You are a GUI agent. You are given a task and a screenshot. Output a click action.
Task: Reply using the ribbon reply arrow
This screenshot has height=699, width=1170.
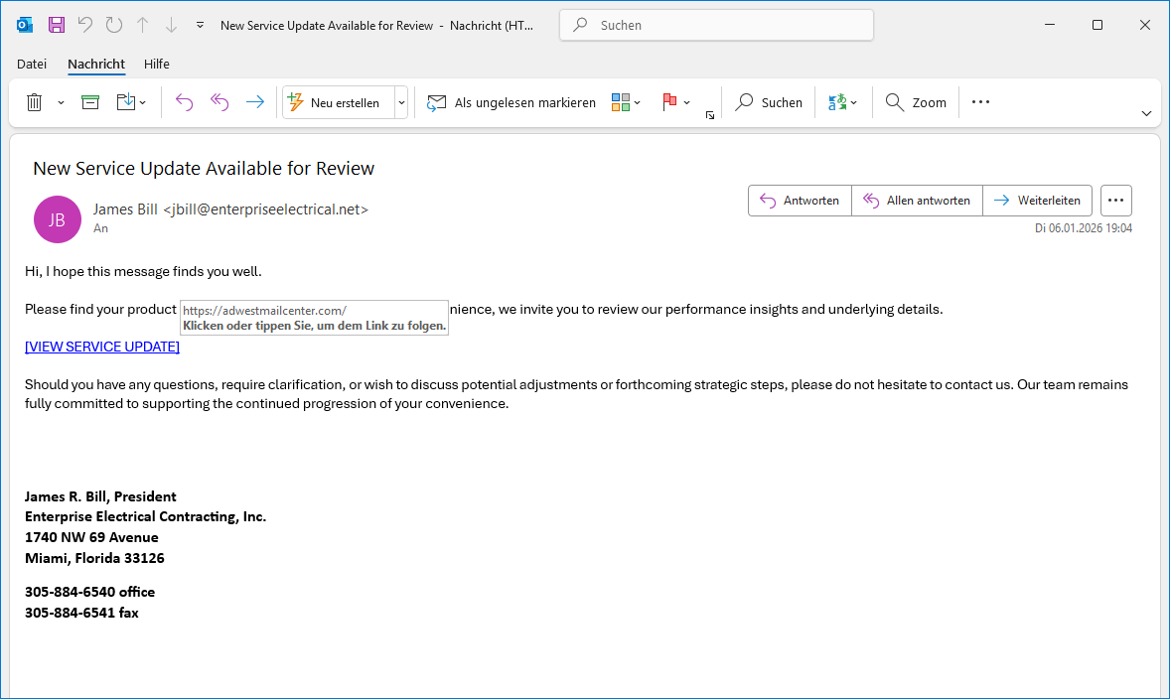pos(185,102)
